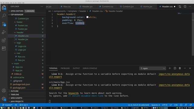Change CSS language mode in status bar
The width and height of the screenshot is (194, 109).
tap(176, 105)
